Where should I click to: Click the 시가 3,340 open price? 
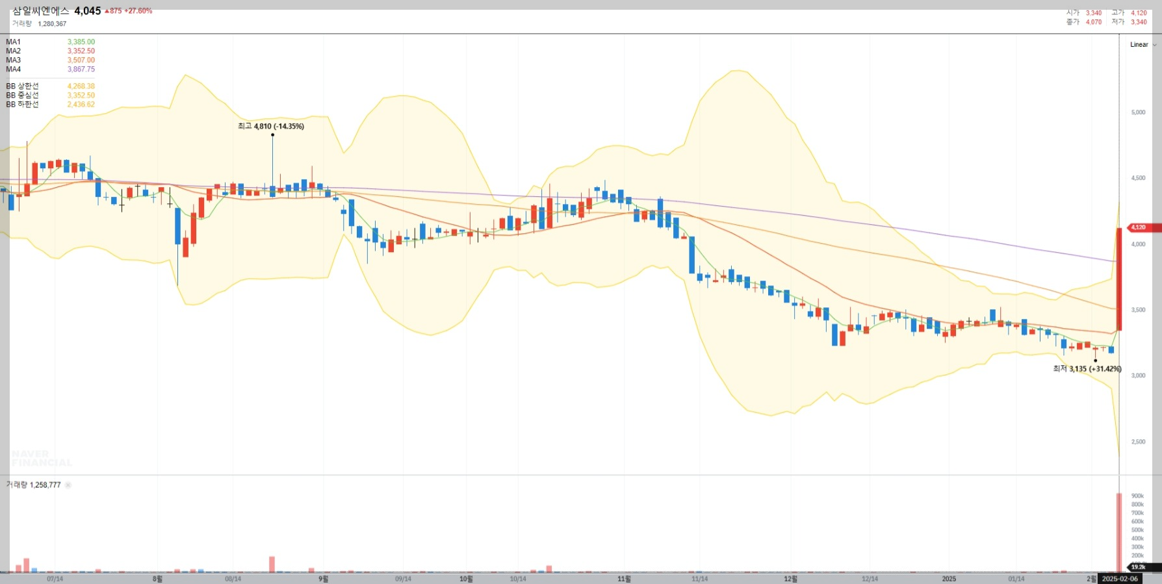tap(1084, 13)
